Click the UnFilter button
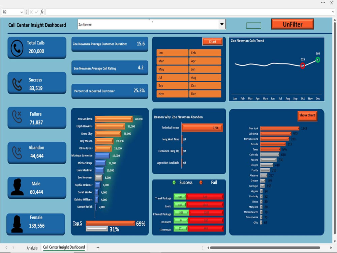This screenshot has width=337, height=253. [293, 24]
